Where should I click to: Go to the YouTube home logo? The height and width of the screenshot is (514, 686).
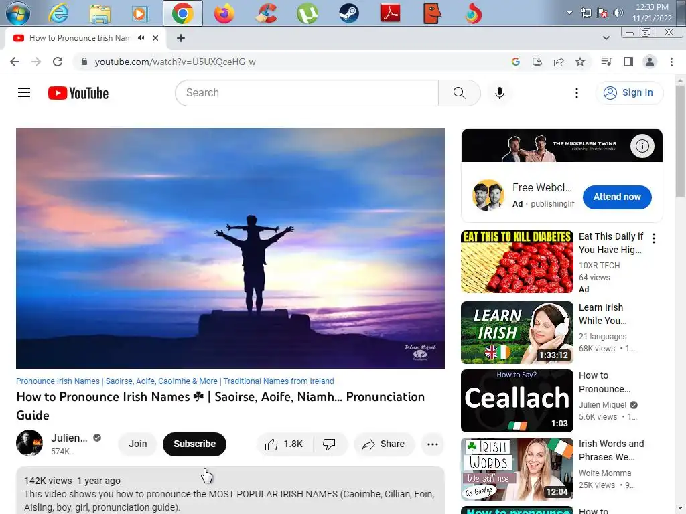pyautogui.click(x=78, y=93)
